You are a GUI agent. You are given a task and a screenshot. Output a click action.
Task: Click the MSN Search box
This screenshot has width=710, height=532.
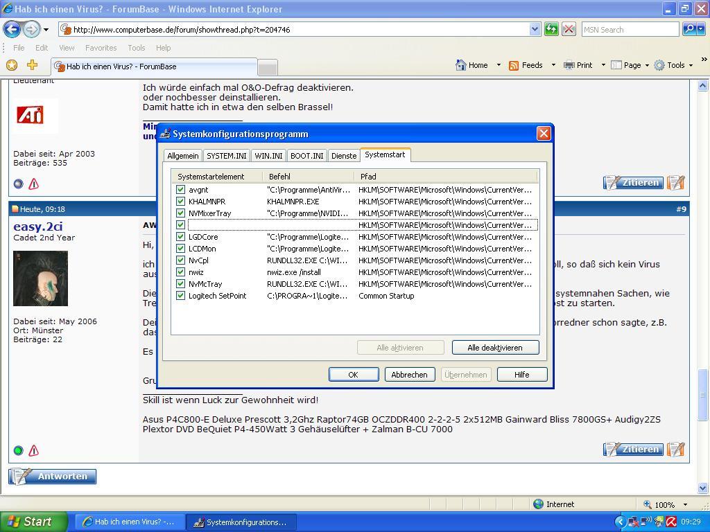630,30
